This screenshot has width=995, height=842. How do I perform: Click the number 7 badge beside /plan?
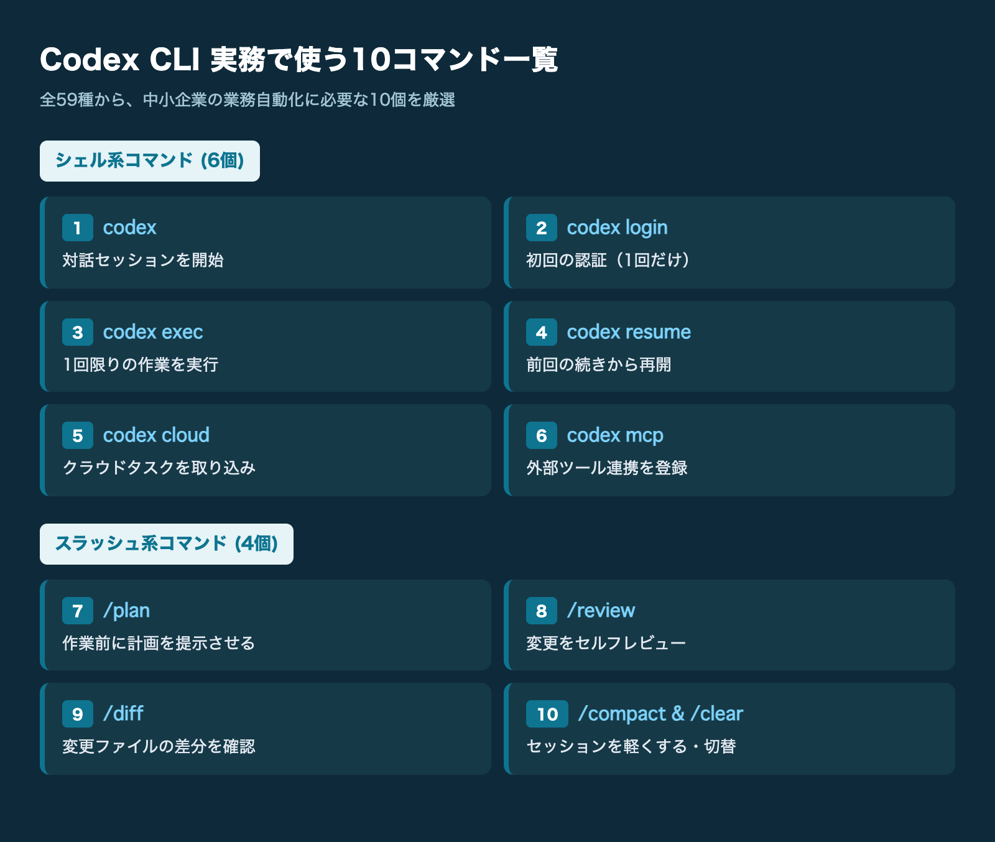click(x=78, y=611)
